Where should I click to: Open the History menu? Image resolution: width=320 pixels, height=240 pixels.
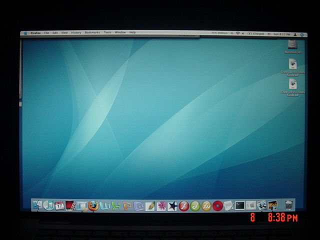[76, 32]
